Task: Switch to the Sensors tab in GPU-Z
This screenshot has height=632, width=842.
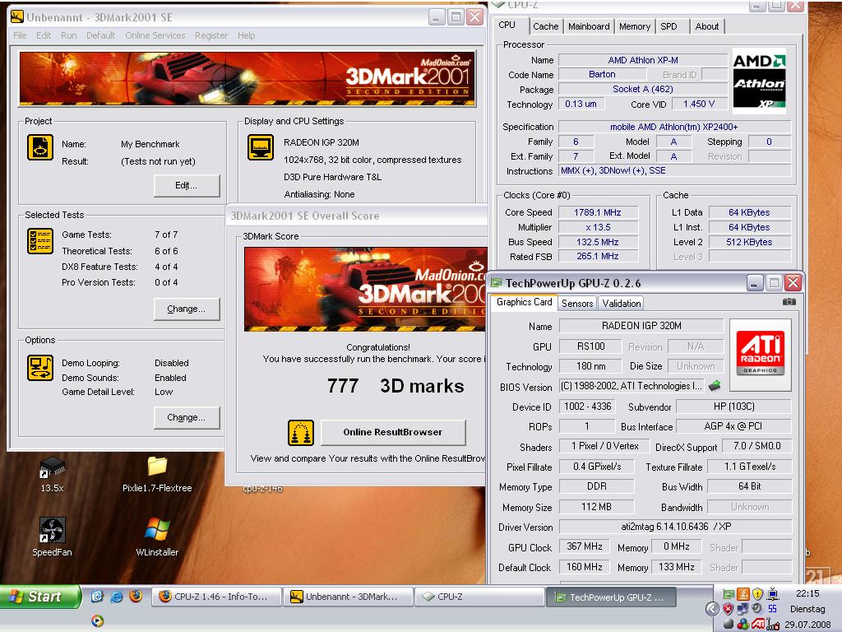Action: tap(577, 304)
